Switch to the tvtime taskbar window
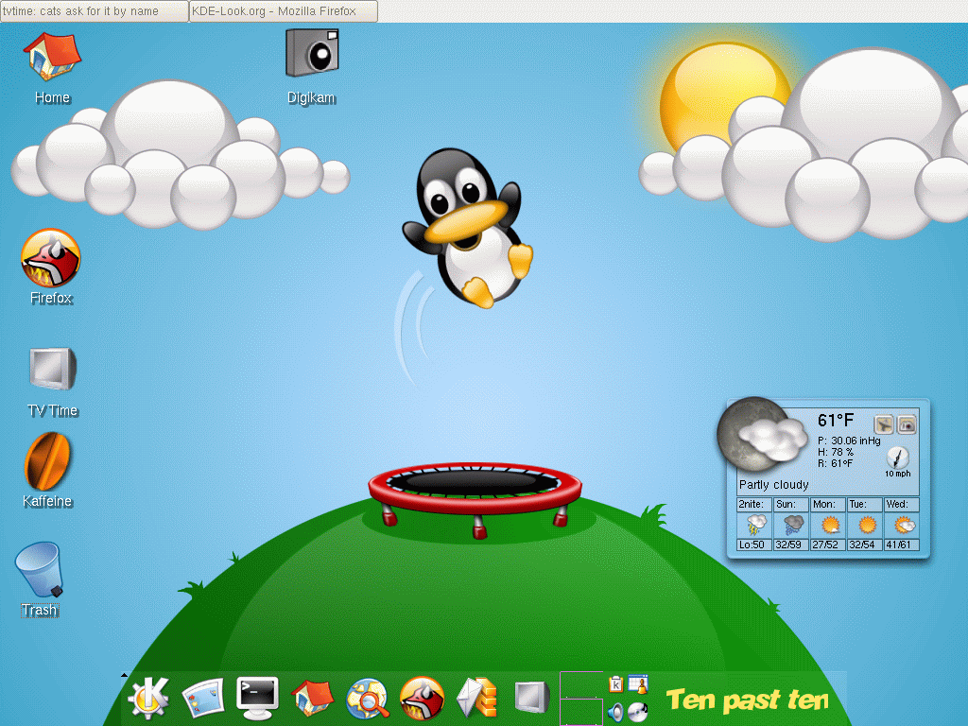Image resolution: width=968 pixels, height=726 pixels. (95, 11)
